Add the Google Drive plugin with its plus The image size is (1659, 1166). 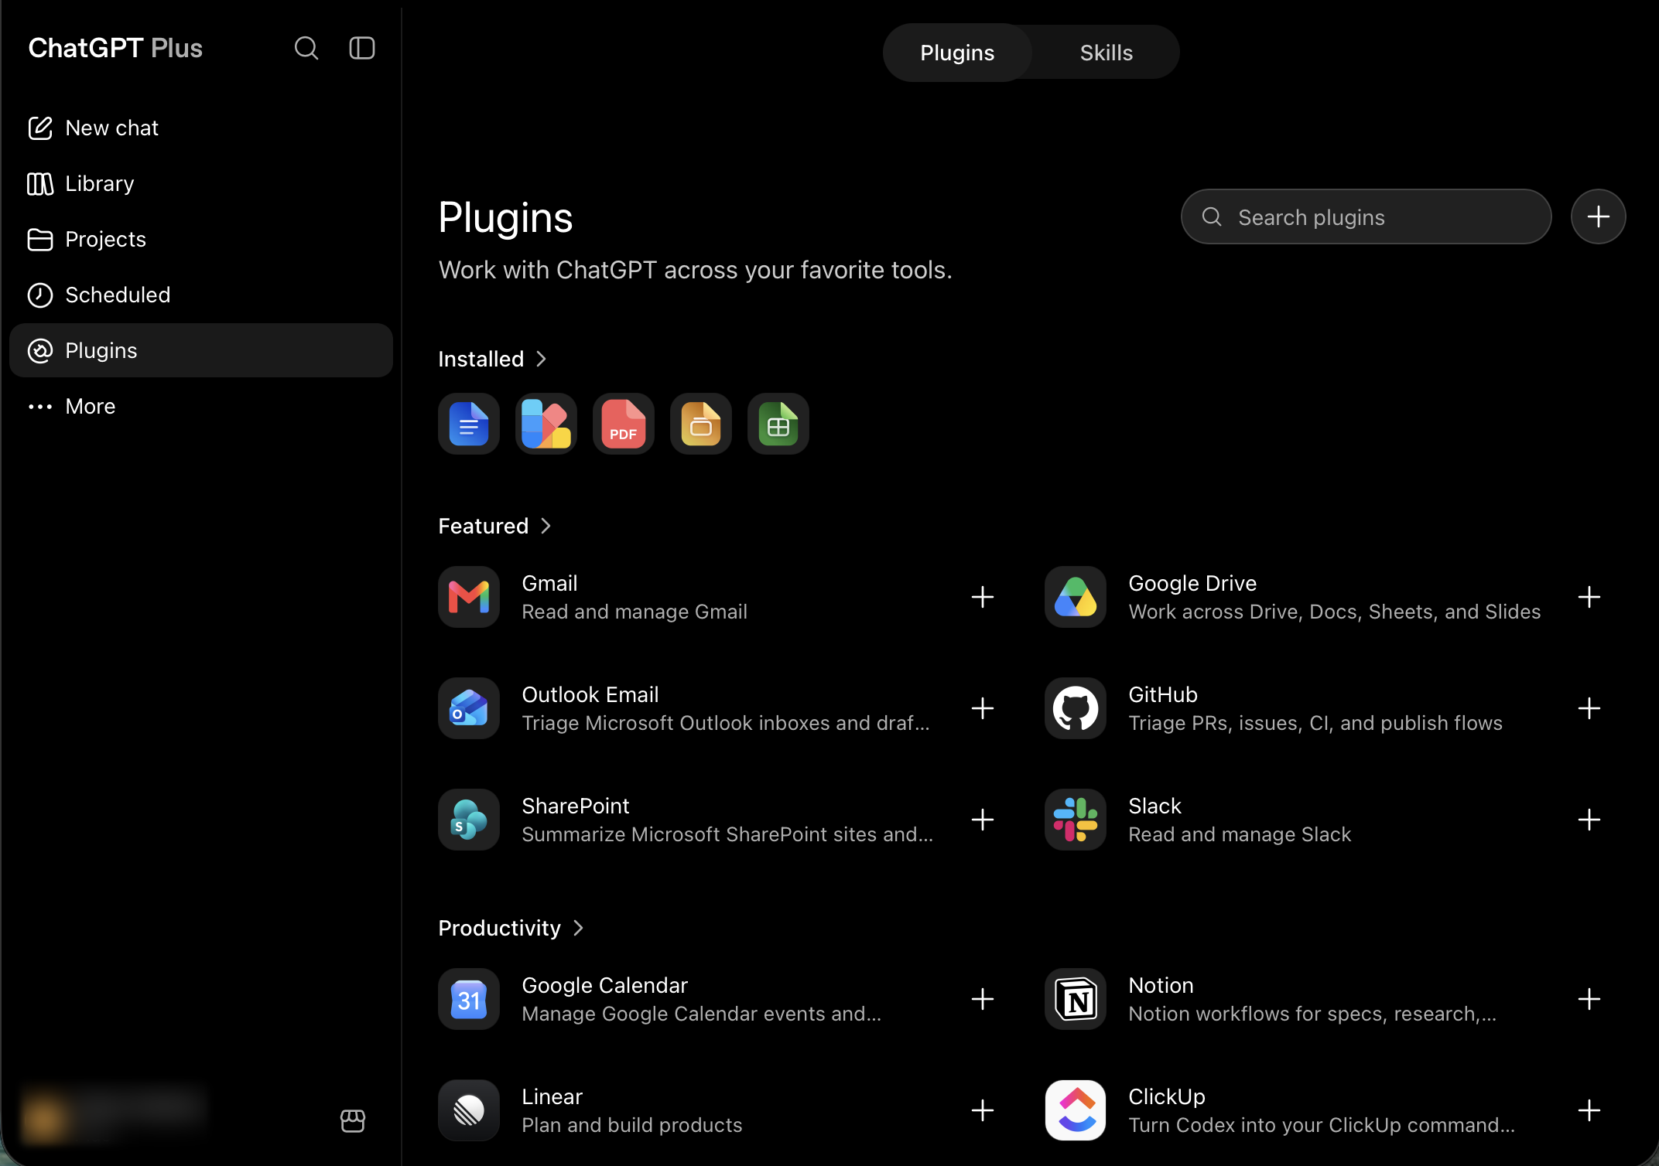[x=1589, y=597]
